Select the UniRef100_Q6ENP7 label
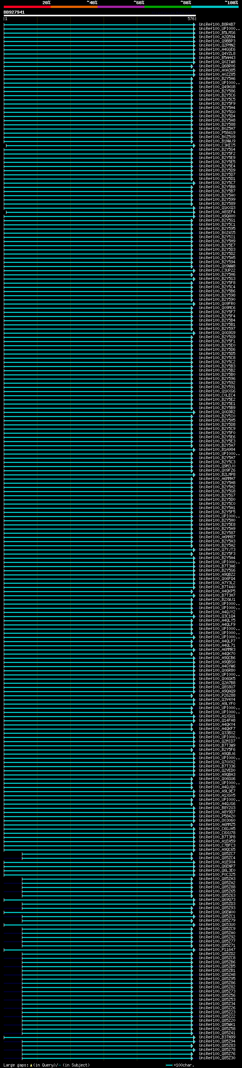242x1068 pixels. pyautogui.click(x=217, y=866)
